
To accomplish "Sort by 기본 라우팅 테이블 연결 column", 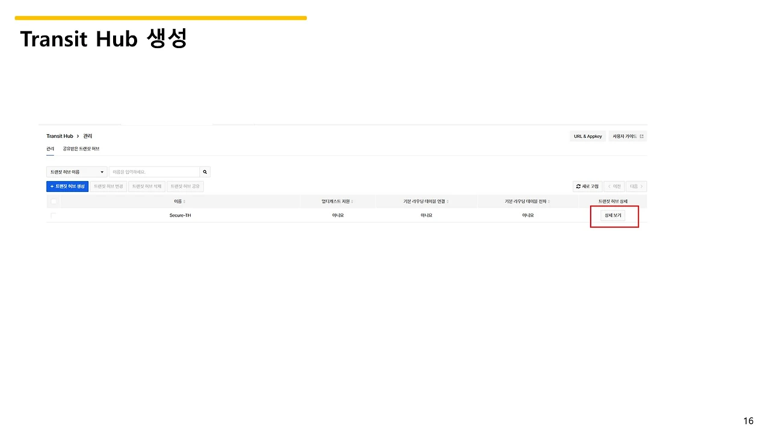I will (x=426, y=201).
